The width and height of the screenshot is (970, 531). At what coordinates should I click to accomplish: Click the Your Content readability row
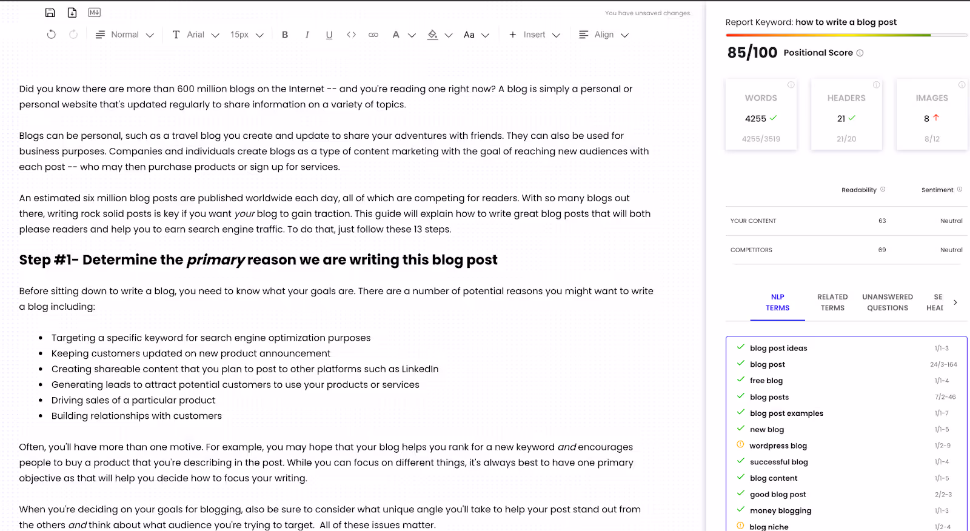pyautogui.click(x=846, y=221)
